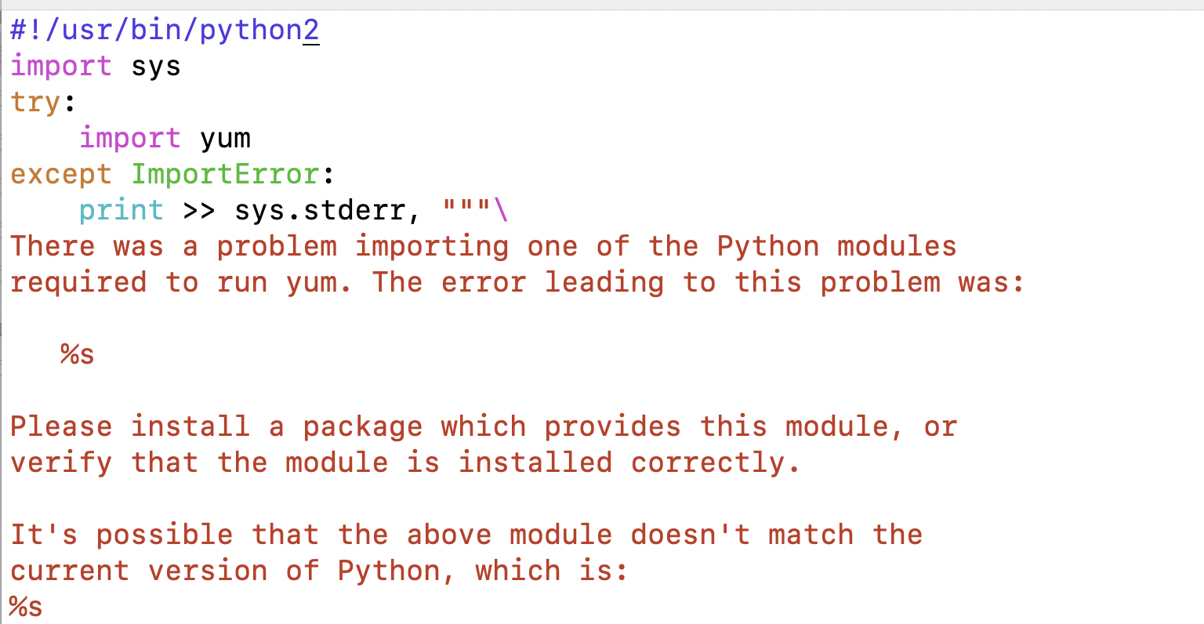The width and height of the screenshot is (1204, 624).
Task: Place cursor on the word 'There'
Action: coord(53,246)
